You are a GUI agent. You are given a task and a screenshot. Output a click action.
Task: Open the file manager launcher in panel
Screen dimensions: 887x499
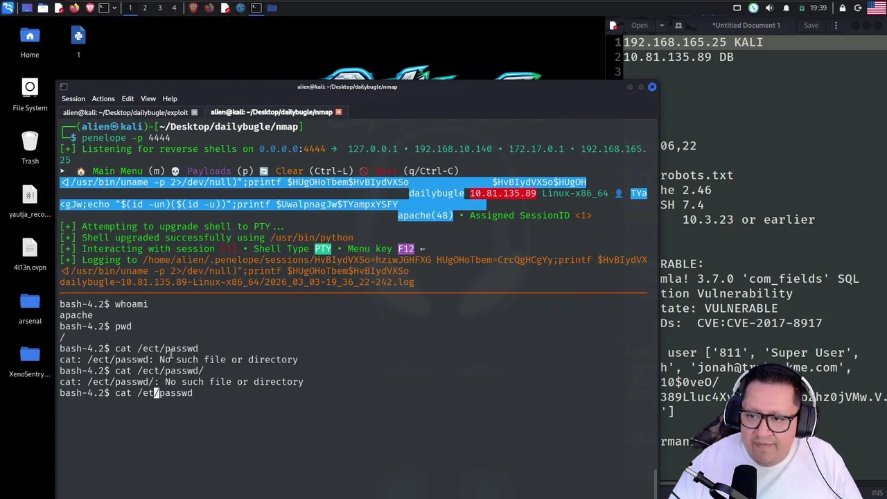pos(43,8)
